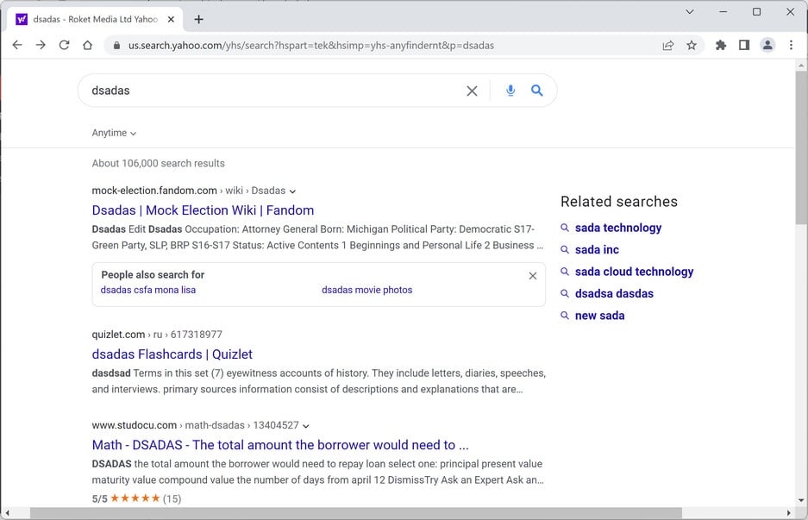Screen dimensions: 808x520
Task: Bookmark this page with star icon
Action: coord(692,45)
